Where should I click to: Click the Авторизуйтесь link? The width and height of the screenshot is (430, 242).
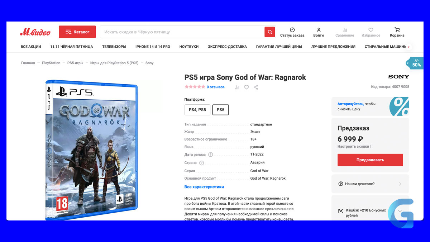click(350, 104)
